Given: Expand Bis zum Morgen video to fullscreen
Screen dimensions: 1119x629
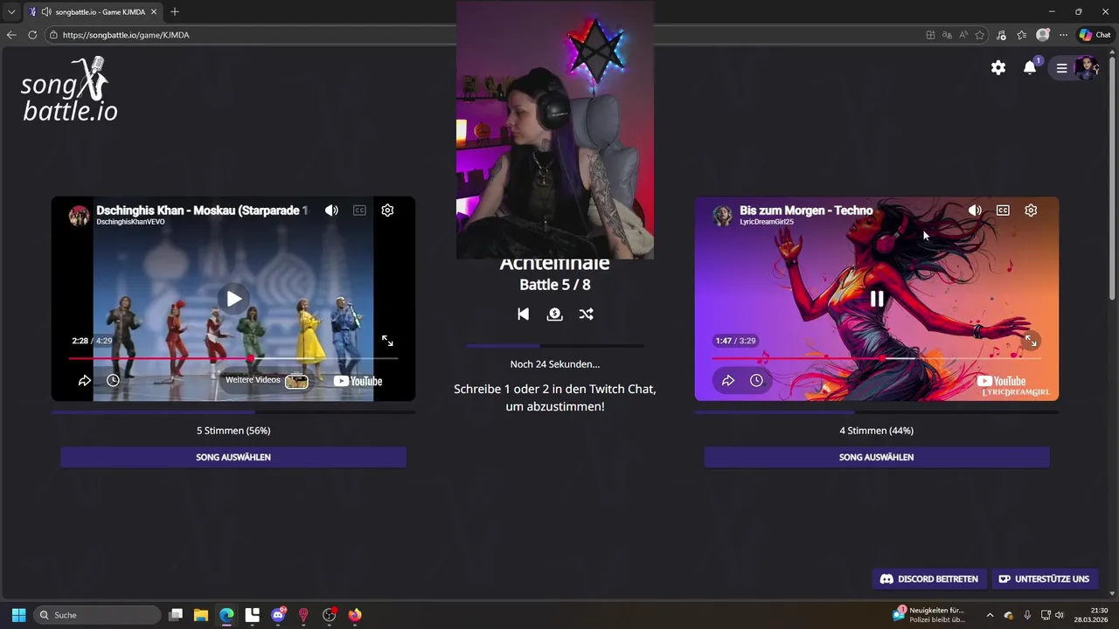Looking at the screenshot, I should click(x=1031, y=341).
